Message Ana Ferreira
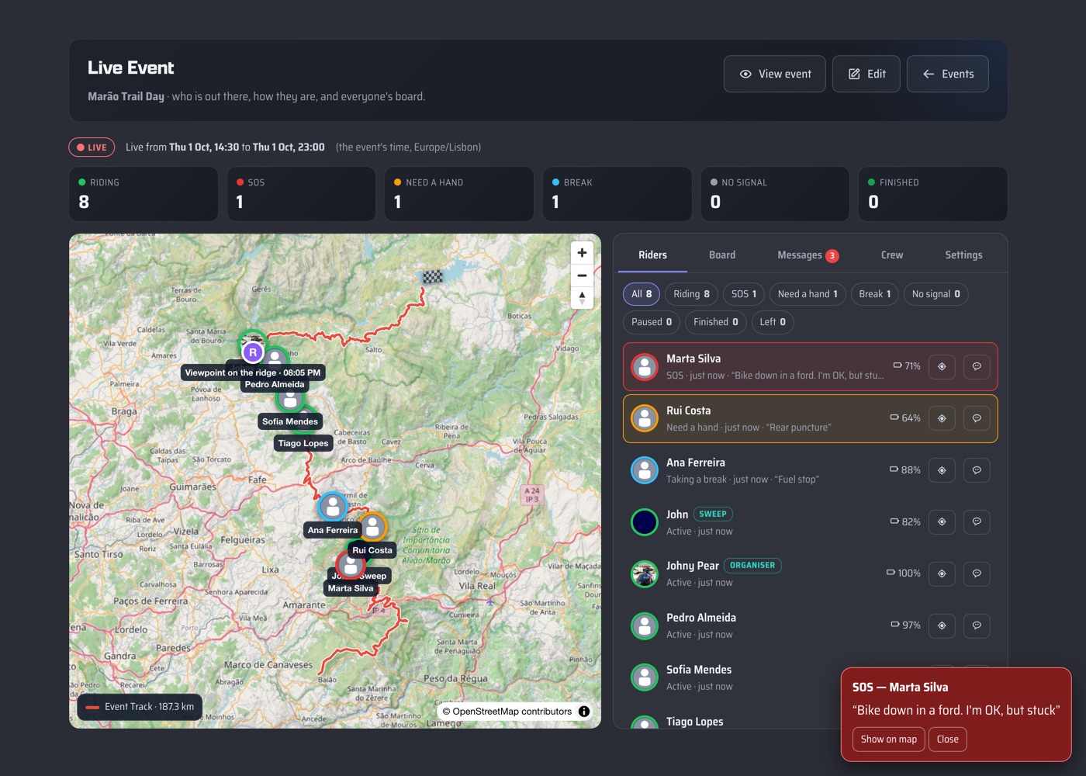This screenshot has height=776, width=1086. (977, 470)
